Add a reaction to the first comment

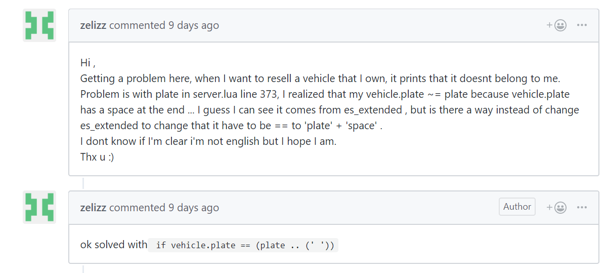556,25
